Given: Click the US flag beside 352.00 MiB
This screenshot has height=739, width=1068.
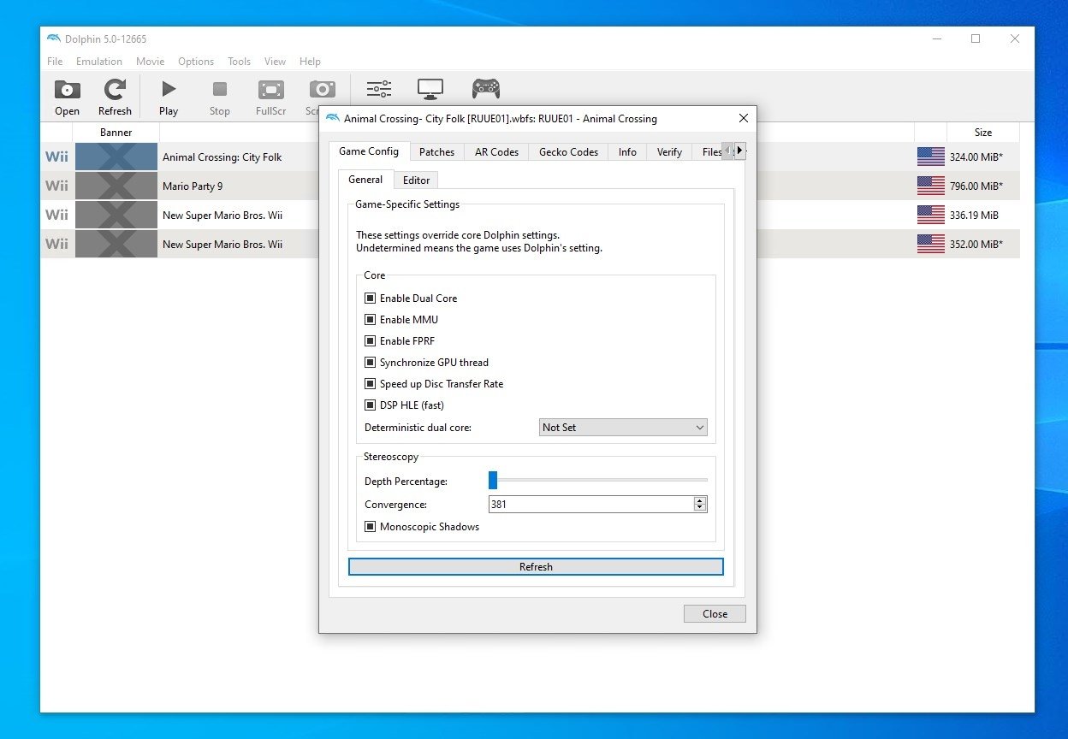Looking at the screenshot, I should point(931,244).
